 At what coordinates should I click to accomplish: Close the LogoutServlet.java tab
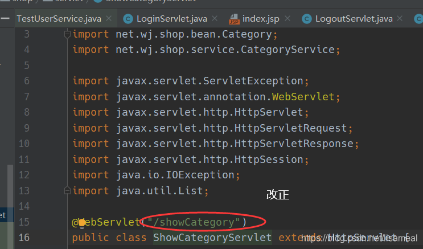coord(400,18)
